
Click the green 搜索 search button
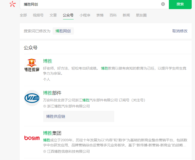tap(180, 4)
